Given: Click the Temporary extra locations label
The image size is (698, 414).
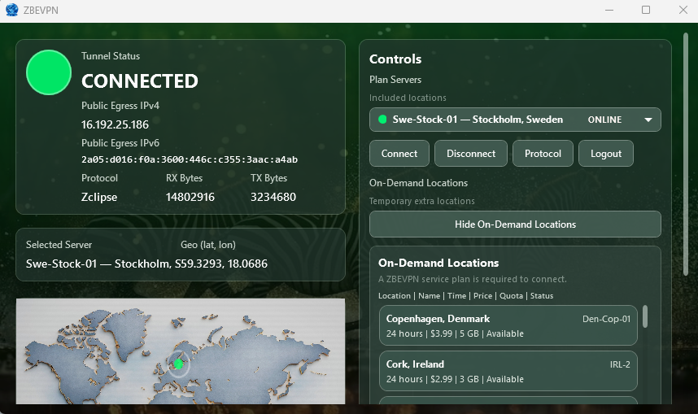Looking at the screenshot, I should coord(422,201).
